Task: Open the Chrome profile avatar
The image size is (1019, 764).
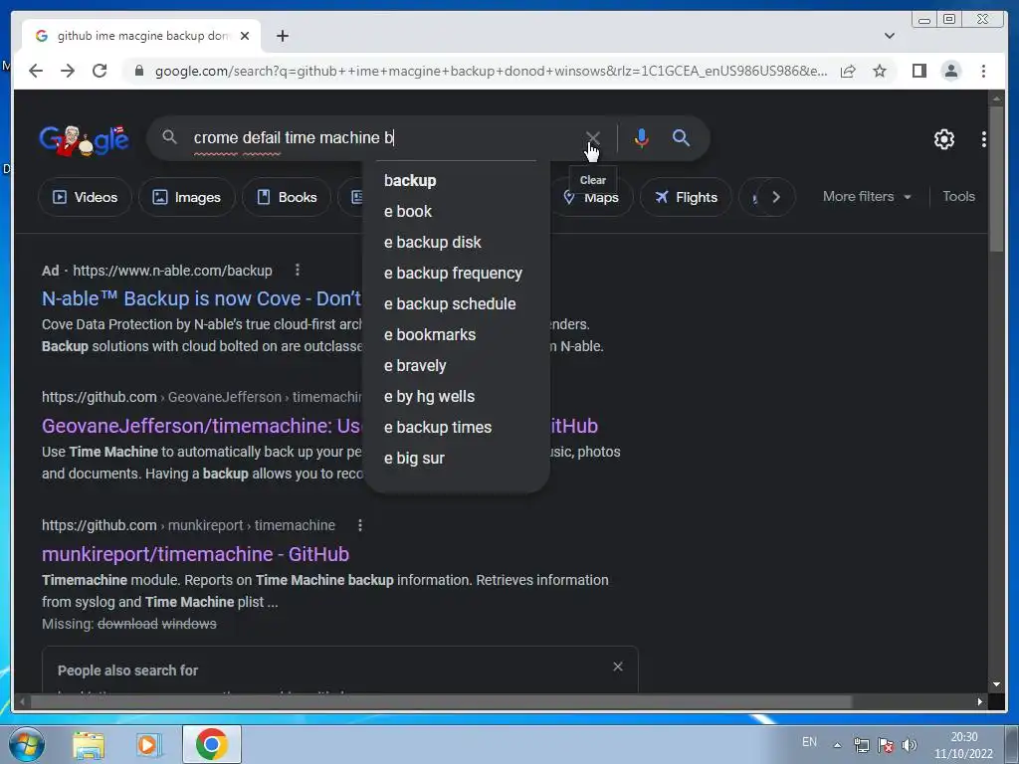Action: (950, 71)
